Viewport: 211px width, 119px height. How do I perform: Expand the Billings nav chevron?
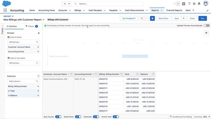[84, 10]
